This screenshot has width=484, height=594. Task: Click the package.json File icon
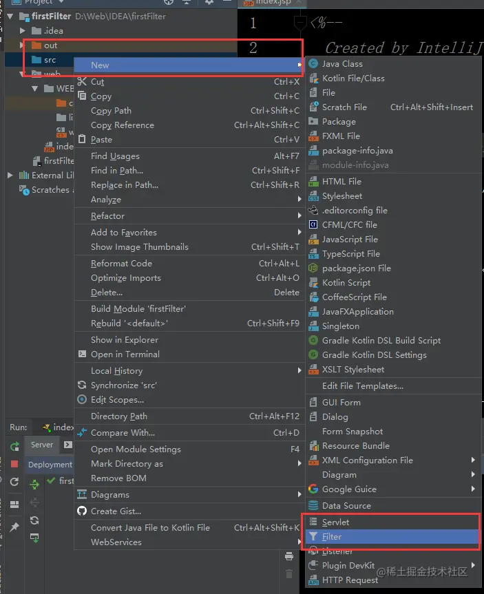tap(313, 268)
